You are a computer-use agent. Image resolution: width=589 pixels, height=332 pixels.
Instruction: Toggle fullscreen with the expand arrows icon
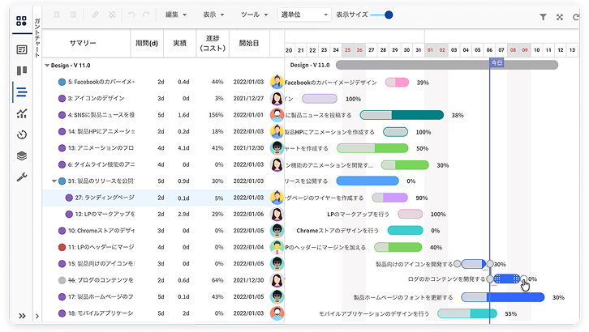point(560,16)
